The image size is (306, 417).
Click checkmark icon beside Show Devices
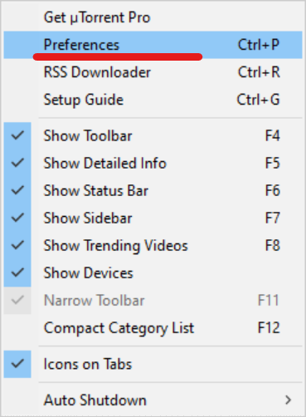(x=17, y=272)
